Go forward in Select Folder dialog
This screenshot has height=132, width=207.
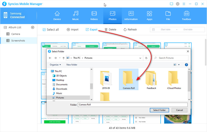pyautogui.click(x=55, y=58)
